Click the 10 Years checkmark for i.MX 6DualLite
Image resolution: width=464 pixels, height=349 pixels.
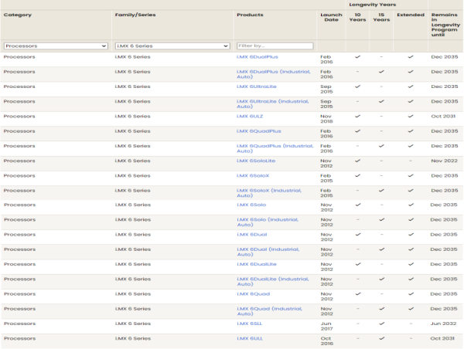pyautogui.click(x=358, y=264)
